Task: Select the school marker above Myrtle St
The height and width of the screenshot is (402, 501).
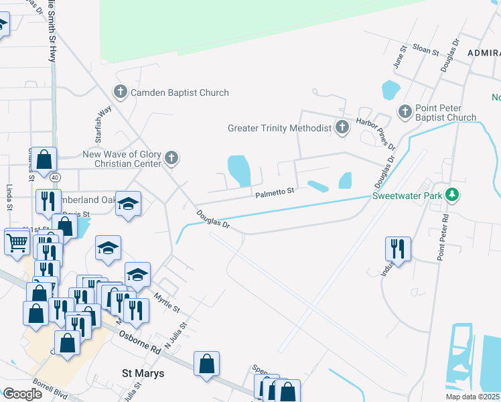Action: 137,275
